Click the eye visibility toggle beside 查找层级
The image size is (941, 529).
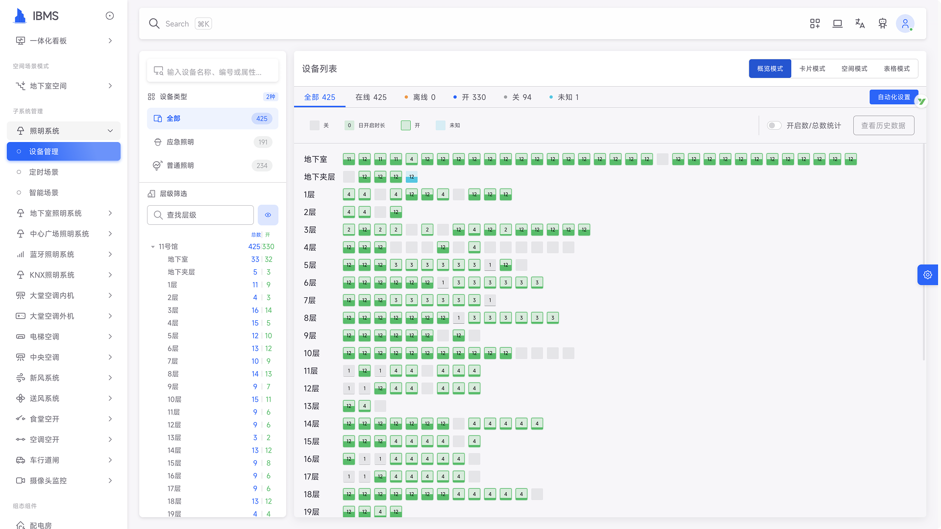(268, 215)
